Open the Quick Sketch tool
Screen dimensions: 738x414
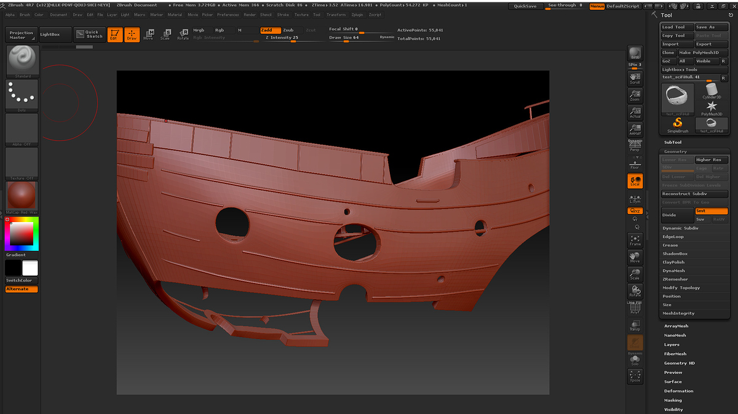(89, 34)
